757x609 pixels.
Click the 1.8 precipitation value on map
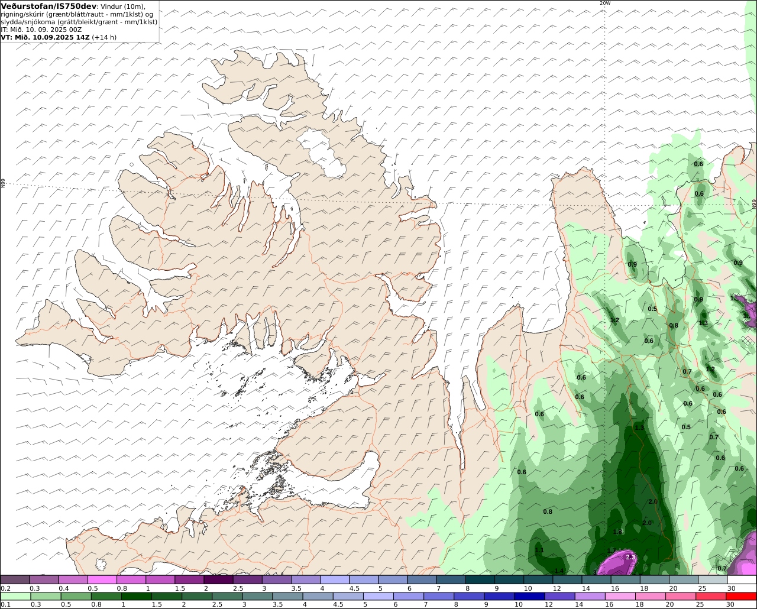point(618,532)
